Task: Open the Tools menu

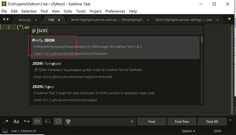Action: click(x=81, y=11)
